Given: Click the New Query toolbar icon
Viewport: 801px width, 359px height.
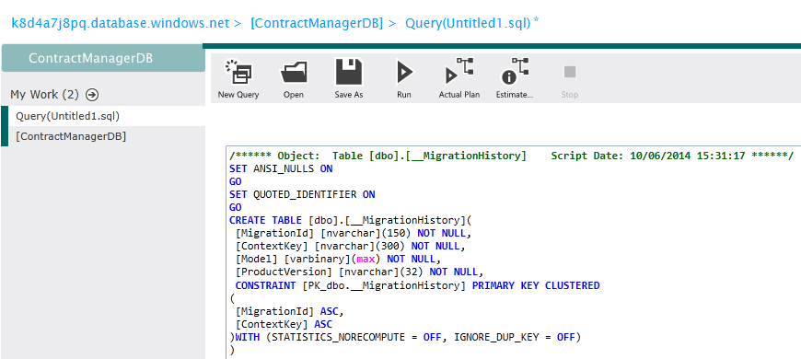Looking at the screenshot, I should [x=238, y=72].
